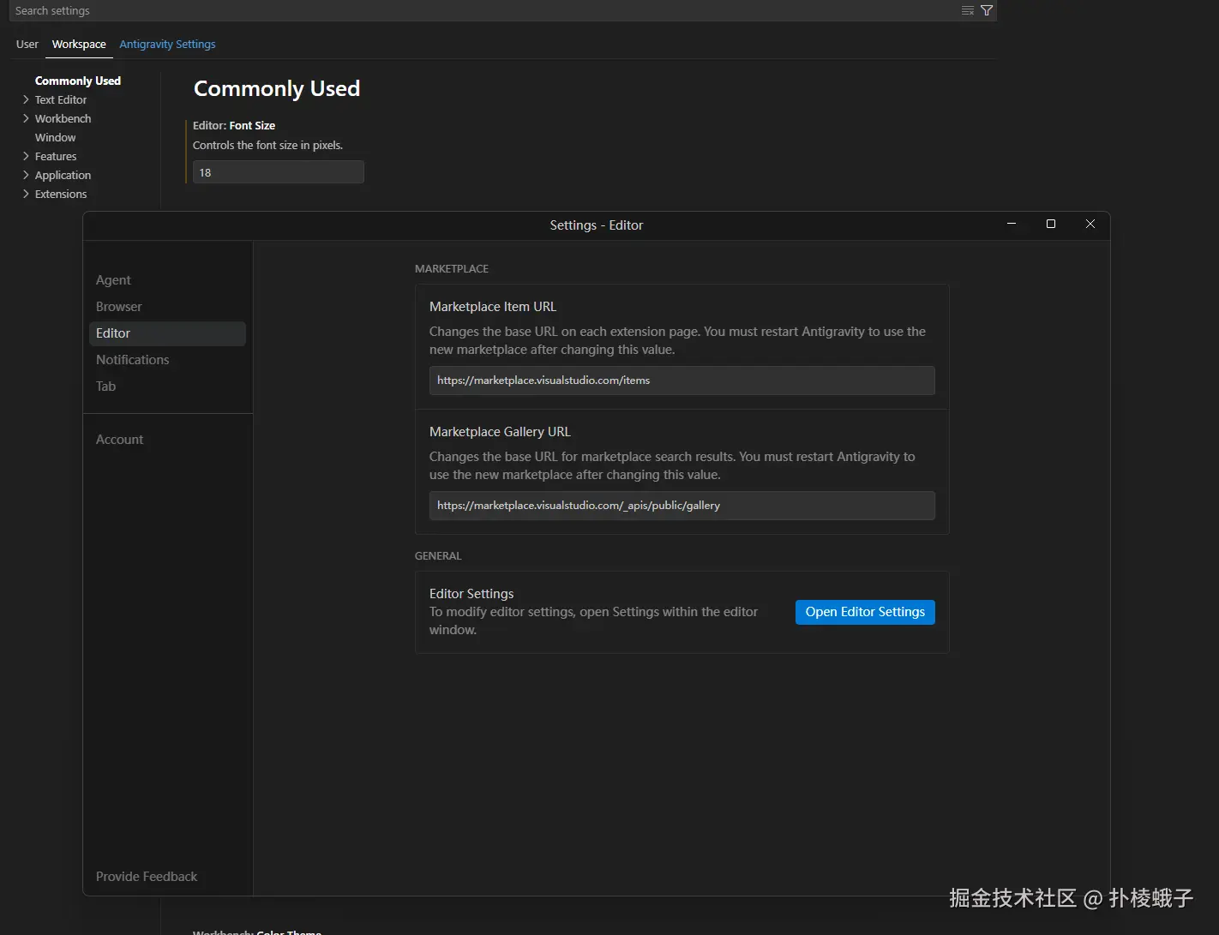Viewport: 1219px width, 935px height.
Task: Switch to the User settings tab
Action: coord(27,44)
